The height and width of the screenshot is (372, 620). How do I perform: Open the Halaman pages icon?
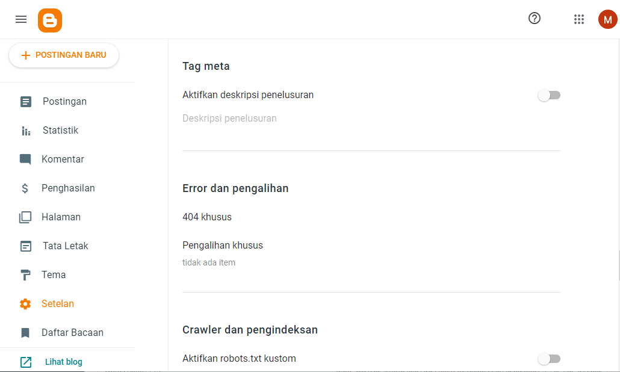click(x=25, y=217)
